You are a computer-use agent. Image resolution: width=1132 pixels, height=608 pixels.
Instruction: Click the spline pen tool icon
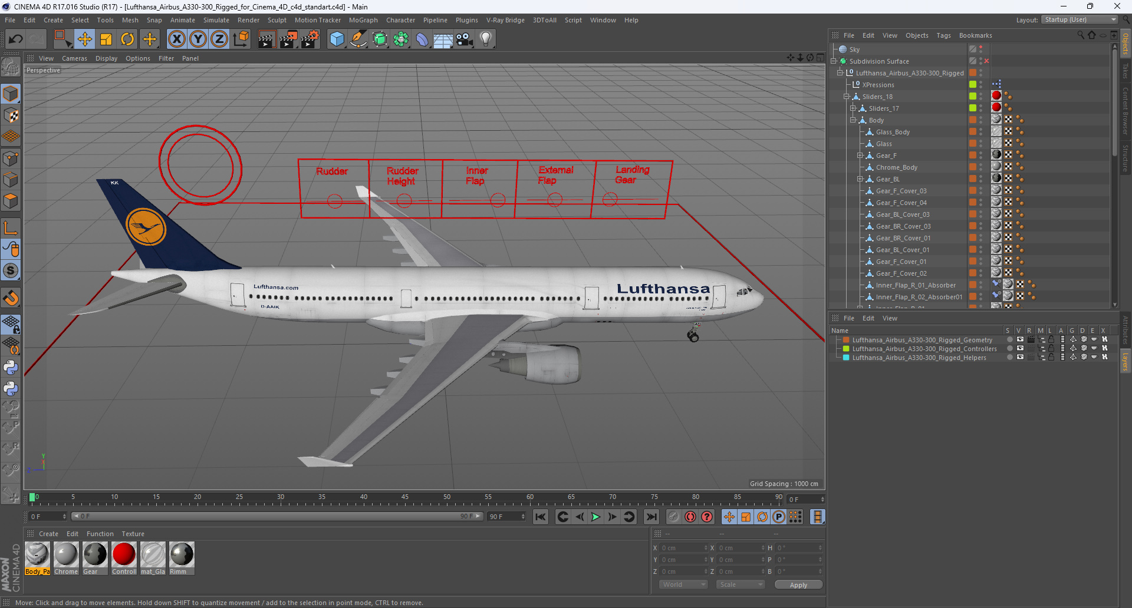pyautogui.click(x=358, y=39)
